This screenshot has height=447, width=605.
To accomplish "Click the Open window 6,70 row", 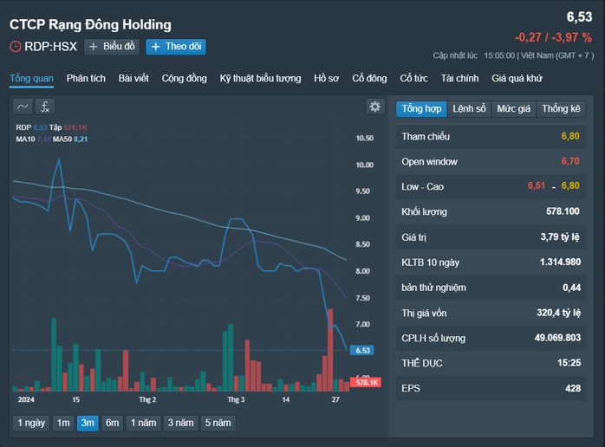I will [x=491, y=162].
